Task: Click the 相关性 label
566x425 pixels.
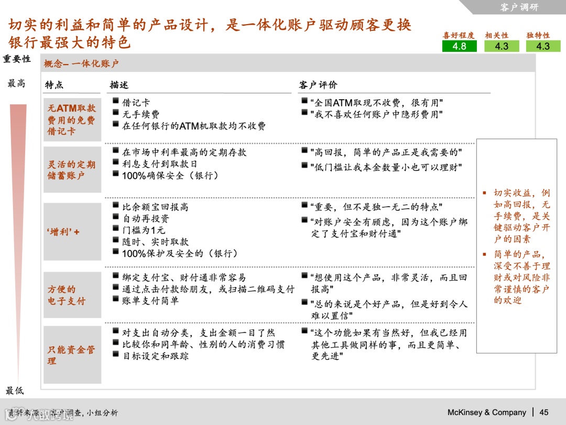Action: 497,35
